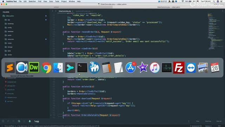Viewport: 225px width, 127px height.
Task: Open the Goto menu
Action: [x=51, y=1]
